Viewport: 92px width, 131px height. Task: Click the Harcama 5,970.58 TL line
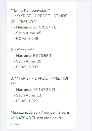[34, 56]
